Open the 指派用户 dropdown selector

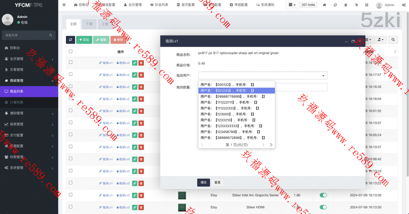click(x=262, y=75)
